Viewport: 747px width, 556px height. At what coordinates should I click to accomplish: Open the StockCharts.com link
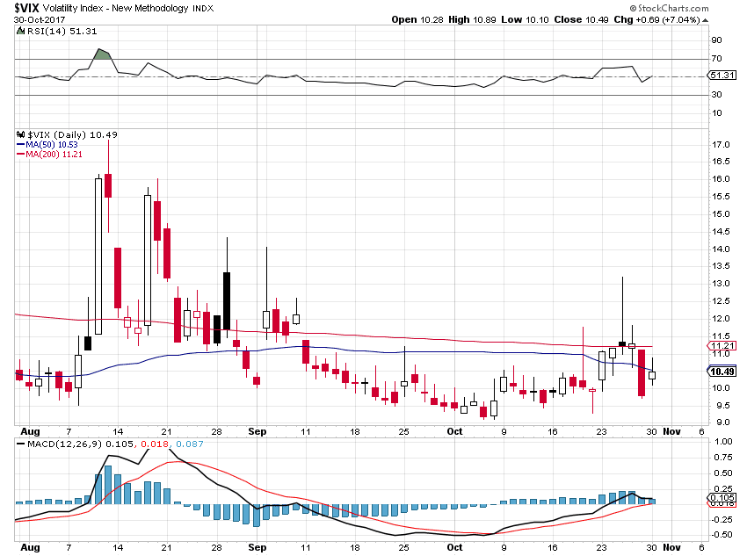(670, 8)
